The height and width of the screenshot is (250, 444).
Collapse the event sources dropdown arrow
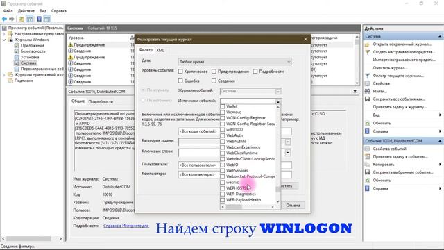(x=278, y=101)
